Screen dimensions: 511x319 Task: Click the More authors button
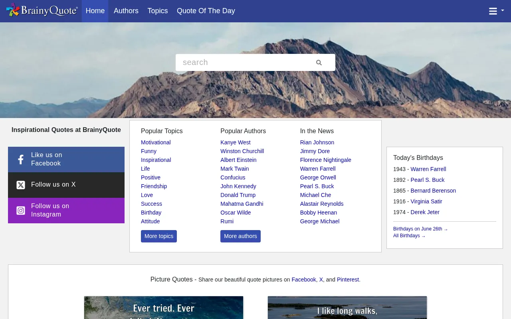tap(240, 236)
